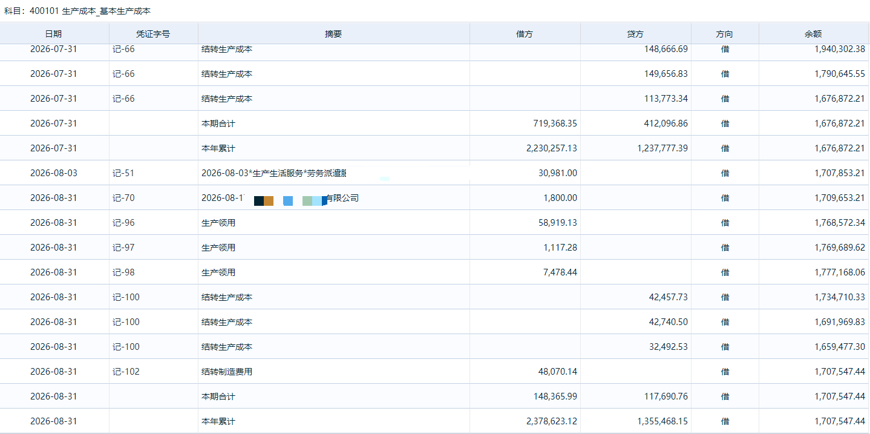Click the 有限公司 summary for 记-70
The height and width of the screenshot is (434, 870).
point(280,198)
